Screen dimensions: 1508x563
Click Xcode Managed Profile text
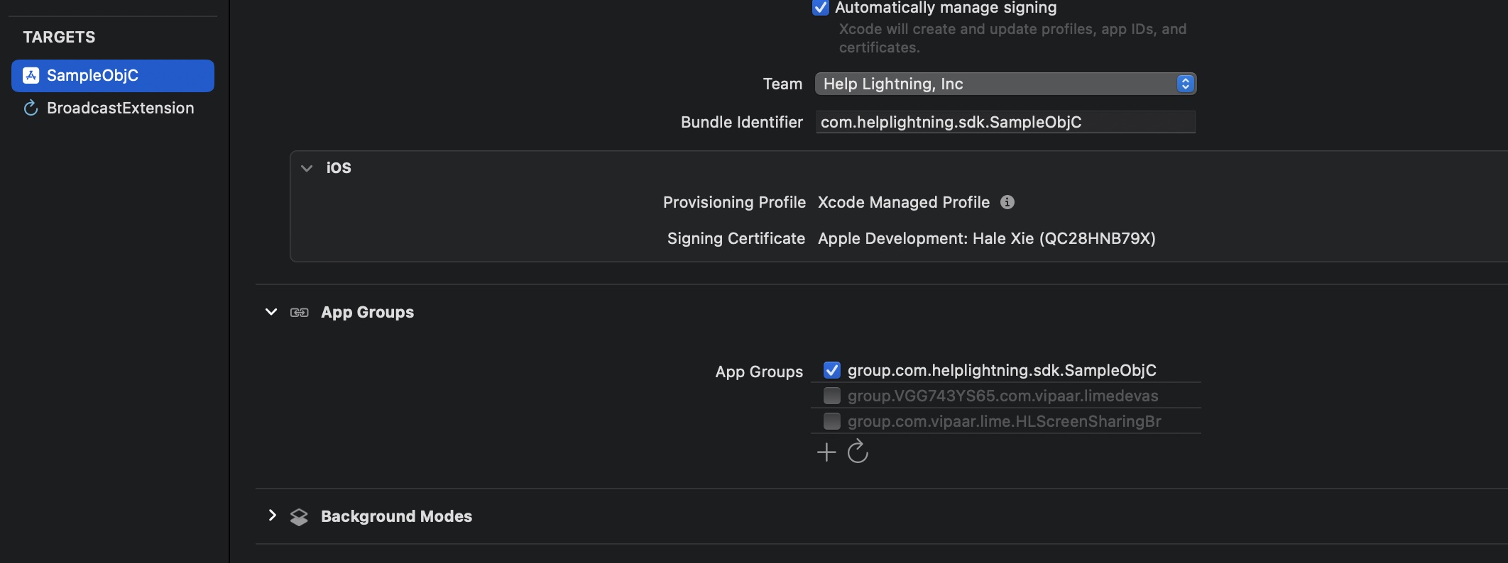904,203
